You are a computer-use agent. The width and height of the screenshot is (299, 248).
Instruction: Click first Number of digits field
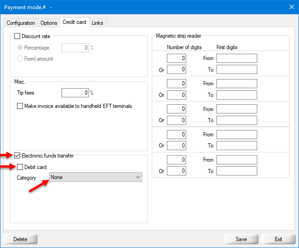click(177, 58)
